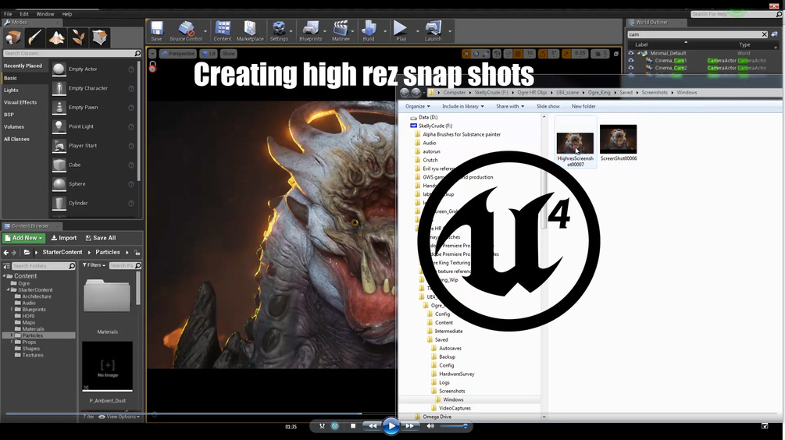Click New folder in the Explorer toolbar
785x440 pixels.
(583, 107)
